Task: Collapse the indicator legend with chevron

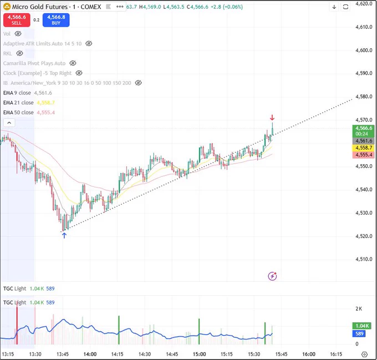Action: [x=9, y=123]
